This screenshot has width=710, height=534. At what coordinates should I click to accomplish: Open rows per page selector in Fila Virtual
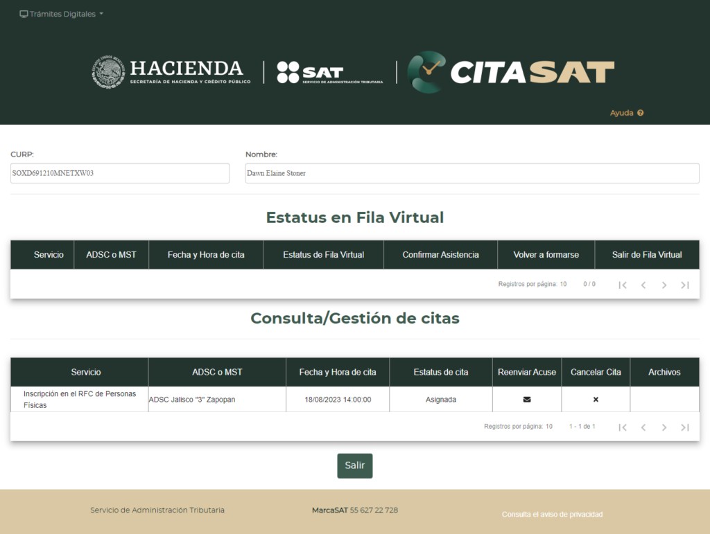[563, 284]
